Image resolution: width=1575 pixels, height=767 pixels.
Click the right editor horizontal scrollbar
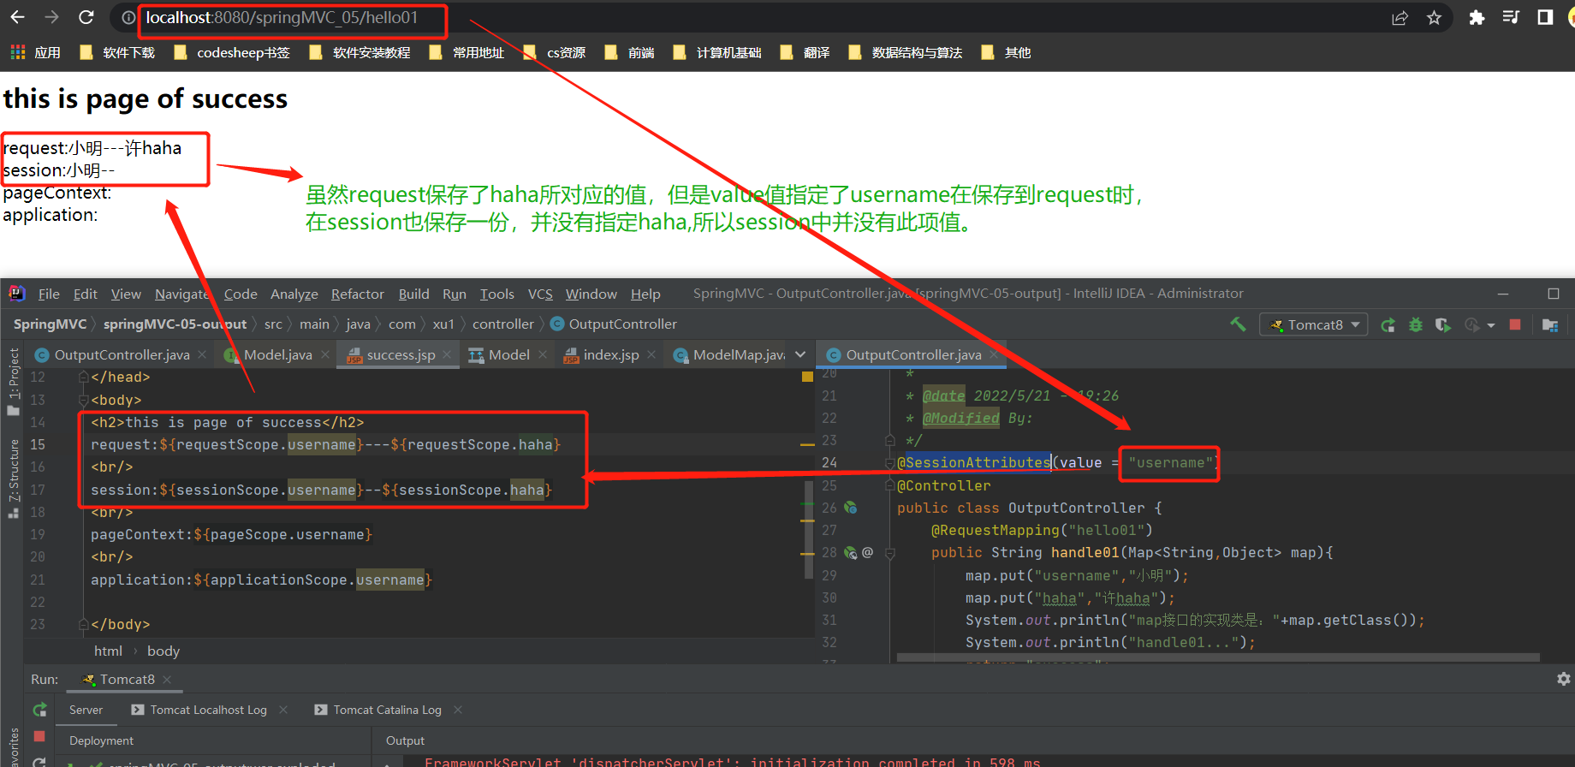tap(1217, 657)
